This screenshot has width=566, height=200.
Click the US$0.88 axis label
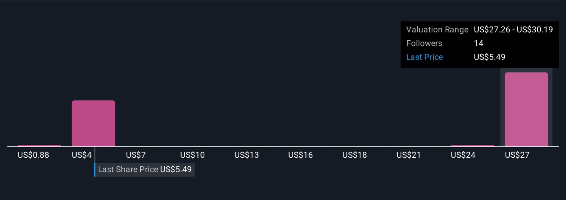(33, 155)
